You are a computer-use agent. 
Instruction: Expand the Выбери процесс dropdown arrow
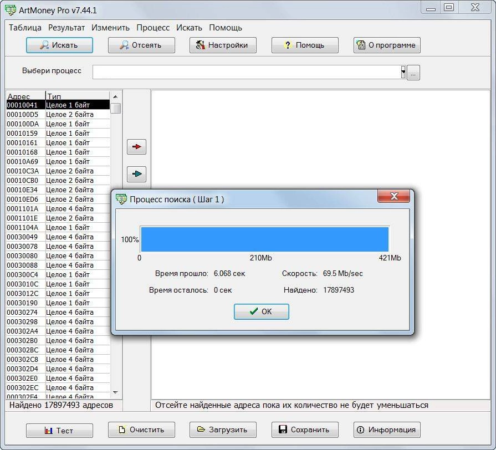coord(403,72)
